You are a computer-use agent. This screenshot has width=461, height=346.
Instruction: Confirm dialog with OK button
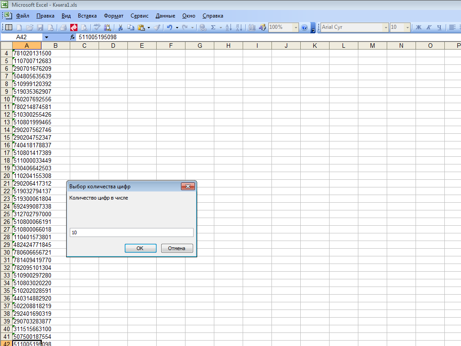pyautogui.click(x=140, y=248)
